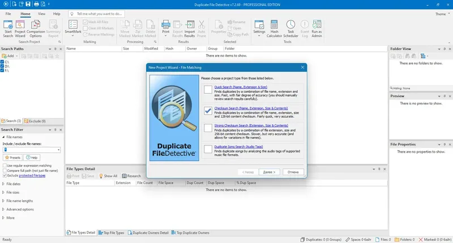Switch to Top File Types tab
Image resolution: width=453 pixels, height=243 pixels.
point(111,233)
